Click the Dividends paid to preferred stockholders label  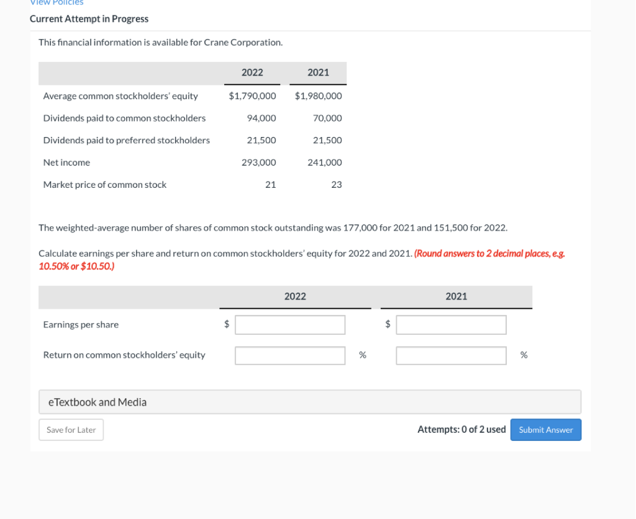tap(127, 140)
